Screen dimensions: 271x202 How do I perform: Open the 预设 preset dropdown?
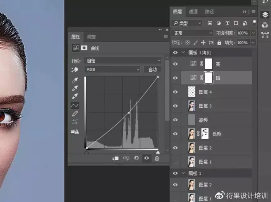click(x=123, y=61)
